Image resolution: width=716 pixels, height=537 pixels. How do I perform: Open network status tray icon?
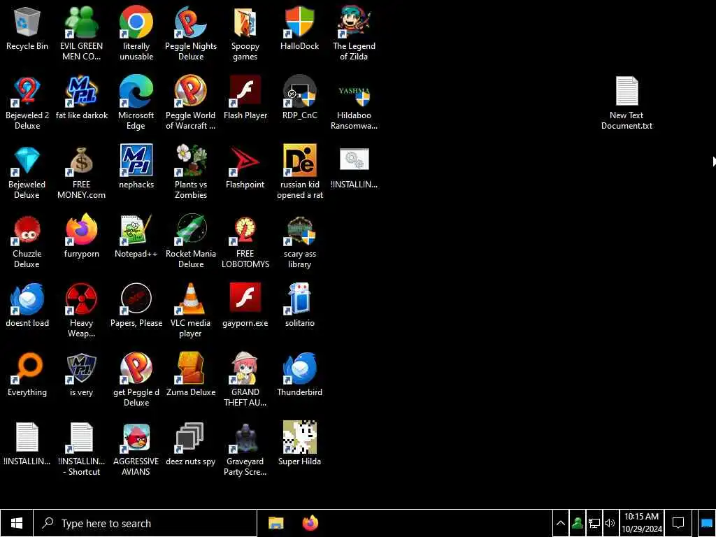pyautogui.click(x=594, y=523)
